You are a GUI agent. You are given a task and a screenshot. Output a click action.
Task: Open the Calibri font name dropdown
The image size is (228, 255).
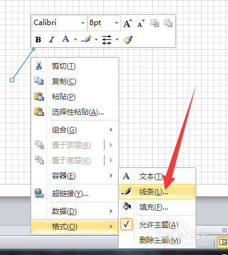[83, 23]
